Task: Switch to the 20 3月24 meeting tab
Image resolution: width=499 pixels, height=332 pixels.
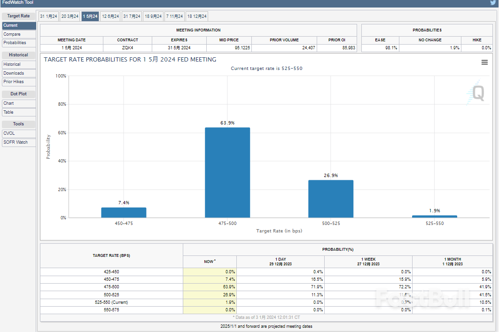Action: 70,16
